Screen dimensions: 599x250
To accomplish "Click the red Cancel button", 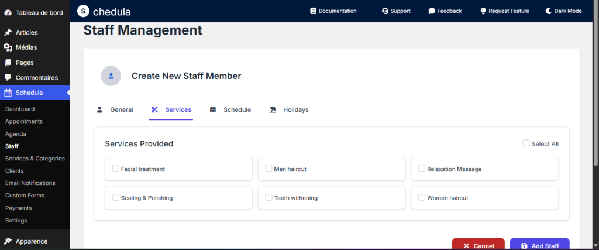I will tap(478, 245).
